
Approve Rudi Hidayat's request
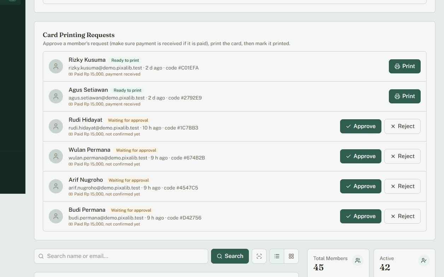tap(361, 126)
